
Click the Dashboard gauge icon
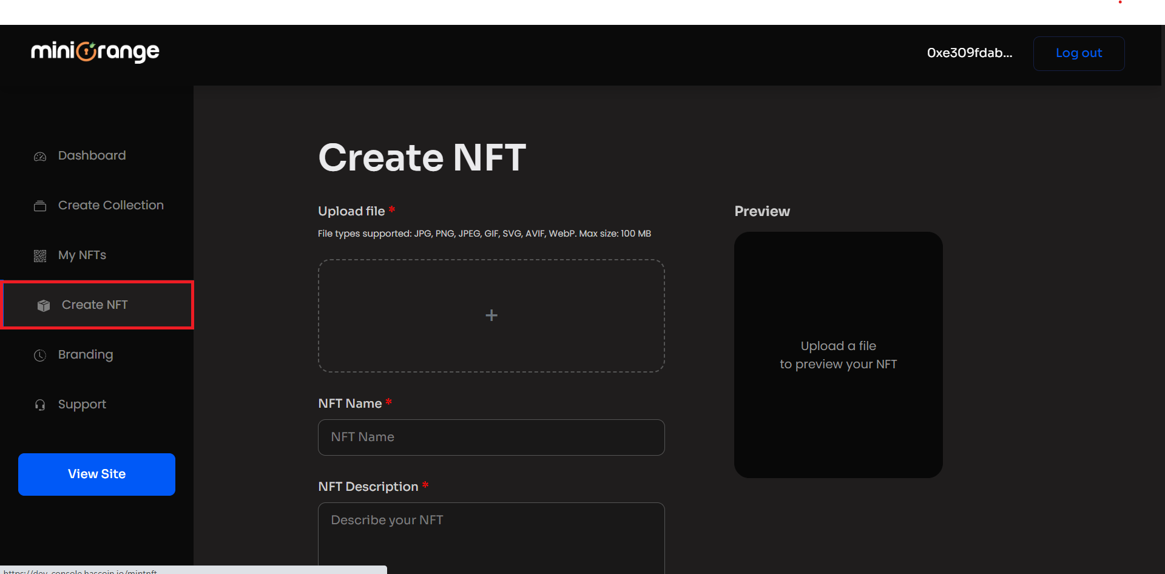(x=40, y=157)
